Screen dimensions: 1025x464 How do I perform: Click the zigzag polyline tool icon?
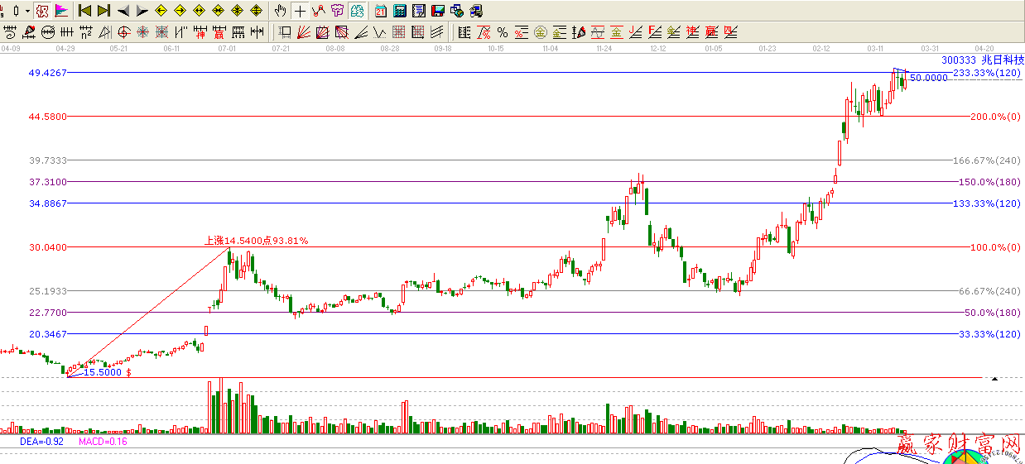(x=319, y=11)
